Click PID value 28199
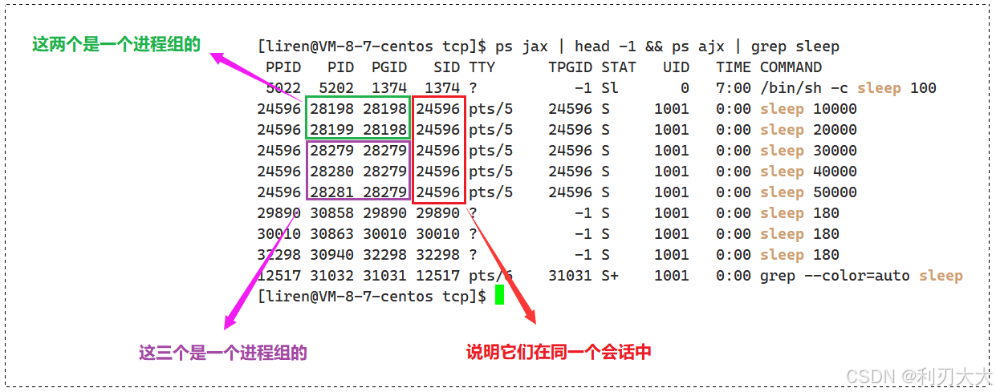This screenshot has height=392, width=996. click(332, 130)
